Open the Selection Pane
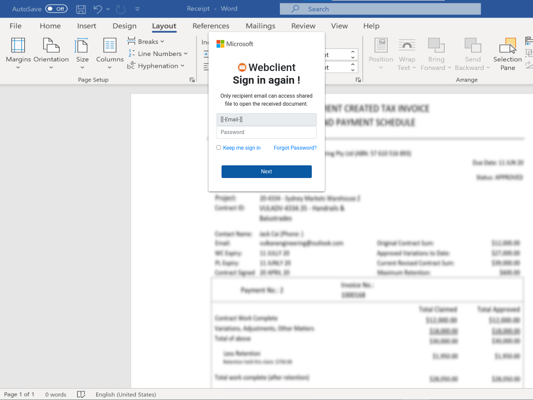This screenshot has width=533, height=400. [x=508, y=54]
